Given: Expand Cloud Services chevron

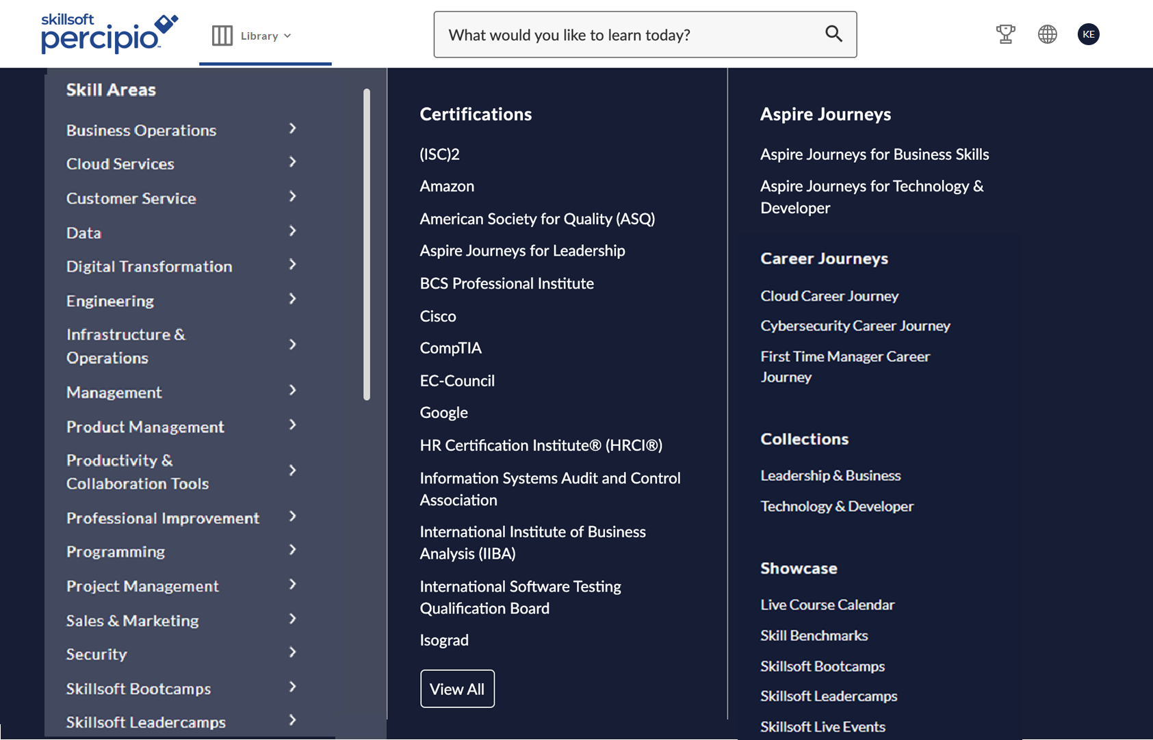Looking at the screenshot, I should tap(293, 162).
